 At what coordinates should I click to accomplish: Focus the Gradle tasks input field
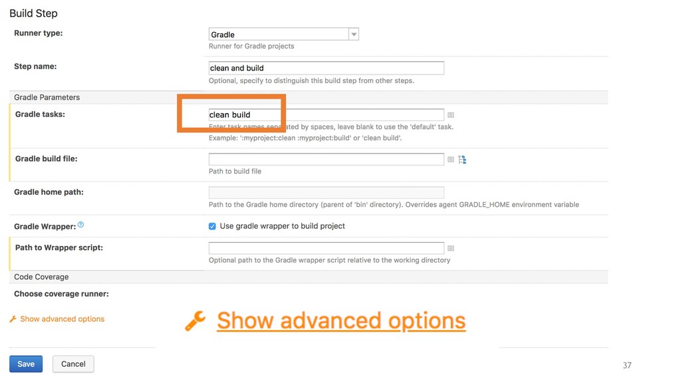[x=326, y=114]
